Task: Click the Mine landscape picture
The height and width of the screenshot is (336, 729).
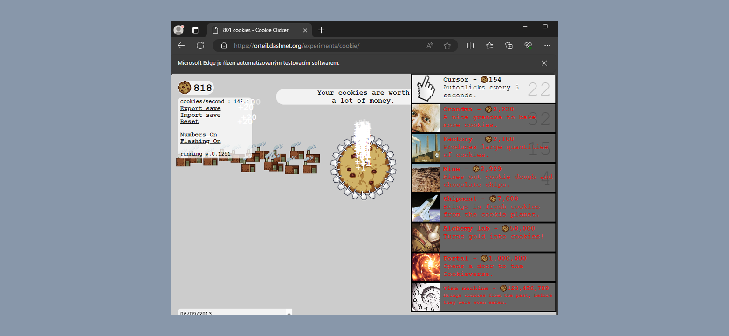Action: pos(426,178)
